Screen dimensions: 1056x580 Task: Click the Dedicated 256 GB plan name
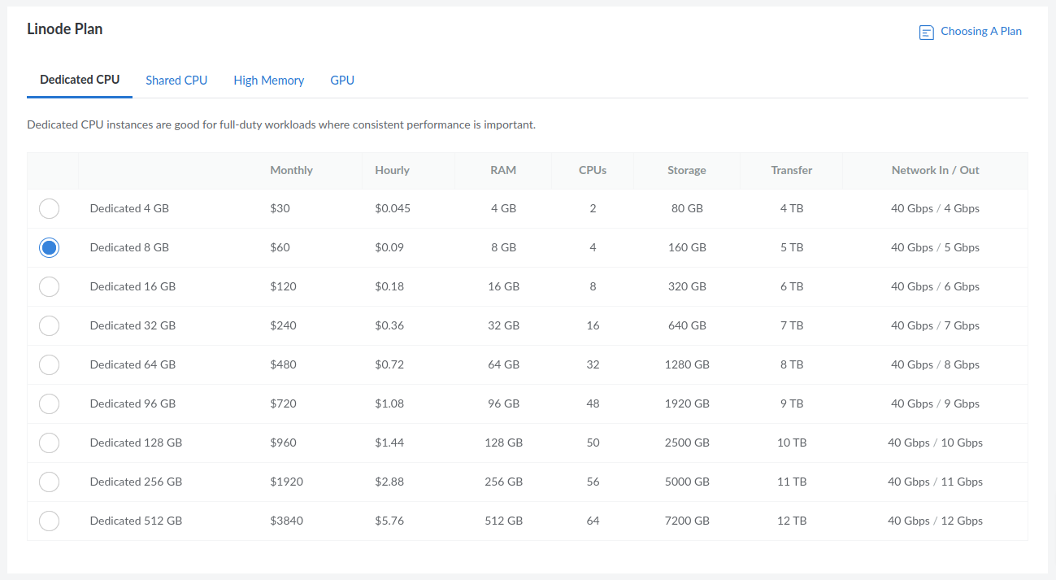pyautogui.click(x=136, y=482)
